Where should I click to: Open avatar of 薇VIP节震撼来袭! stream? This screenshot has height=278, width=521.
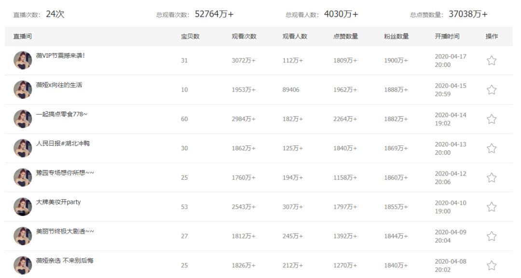coord(23,60)
